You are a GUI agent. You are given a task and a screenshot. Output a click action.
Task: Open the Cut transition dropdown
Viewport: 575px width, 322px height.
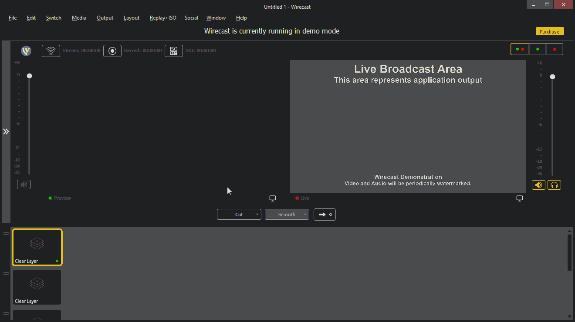(x=239, y=215)
